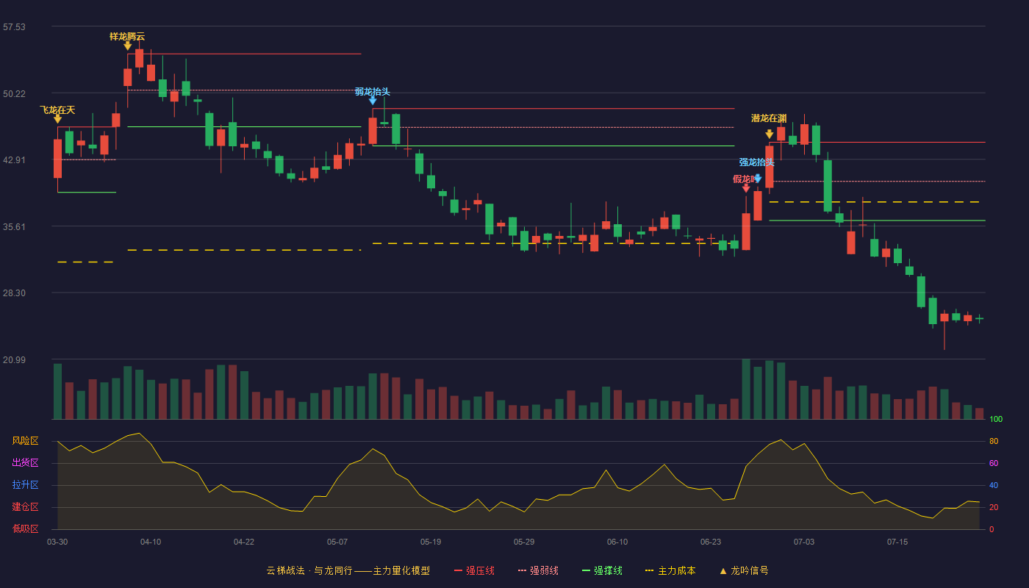Viewport: 1029px width, 588px height.
Task: Select the 建仓区 zone label
Action: tap(25, 507)
